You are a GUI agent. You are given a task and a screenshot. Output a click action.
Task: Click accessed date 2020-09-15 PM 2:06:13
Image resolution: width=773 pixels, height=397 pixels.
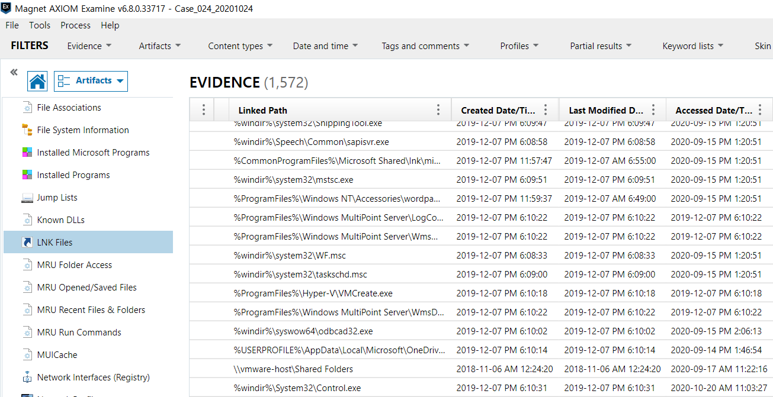tap(717, 331)
